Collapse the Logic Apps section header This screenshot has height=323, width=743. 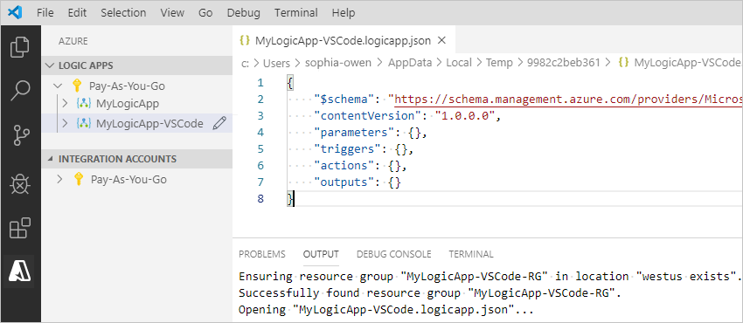click(137, 65)
